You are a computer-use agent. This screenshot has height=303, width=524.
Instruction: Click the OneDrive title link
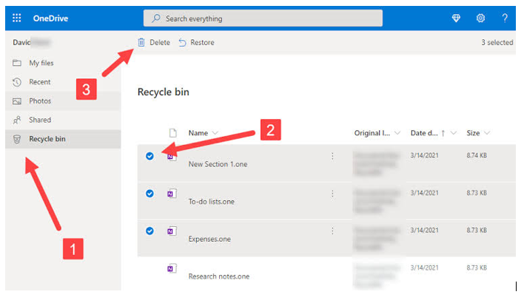click(50, 18)
